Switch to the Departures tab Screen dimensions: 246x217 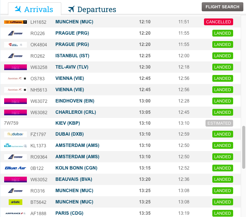click(92, 9)
